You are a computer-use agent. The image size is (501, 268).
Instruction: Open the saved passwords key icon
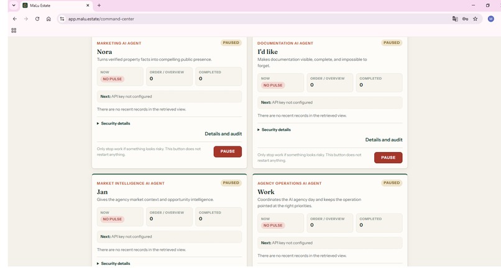465,19
